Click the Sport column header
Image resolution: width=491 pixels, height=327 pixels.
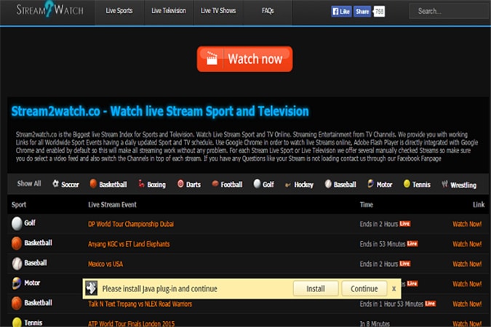19,205
